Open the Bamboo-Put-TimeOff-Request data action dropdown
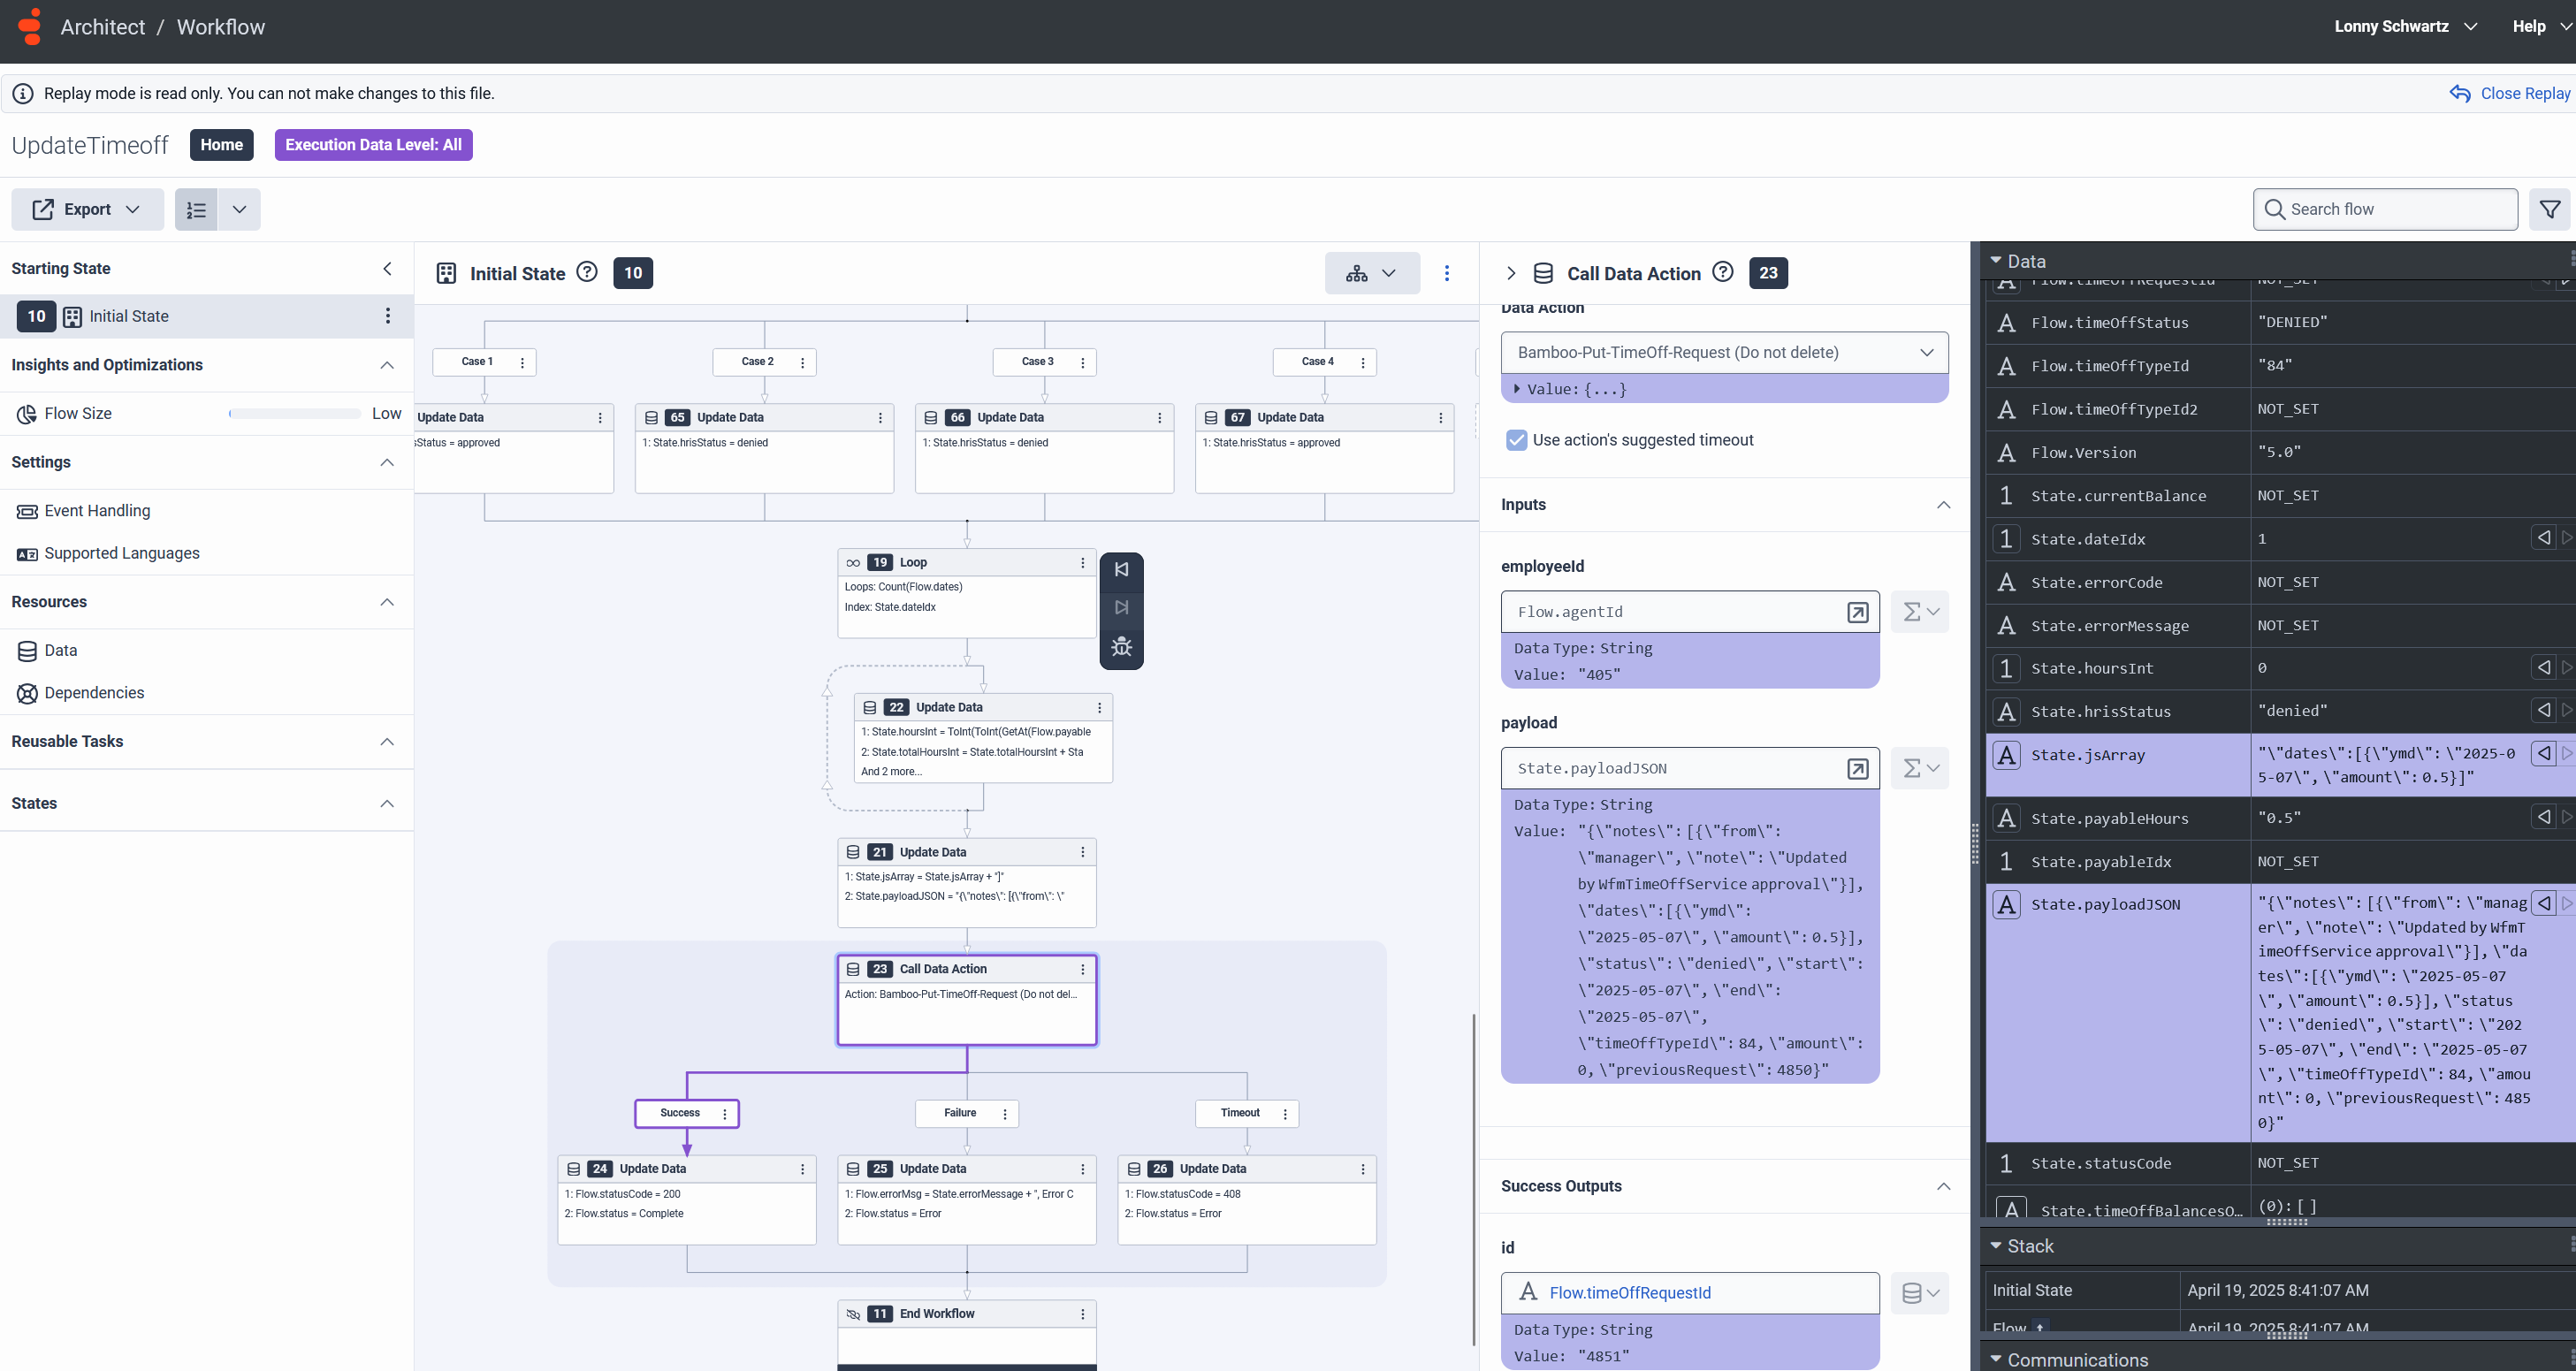2576x1371 pixels. tap(1724, 352)
